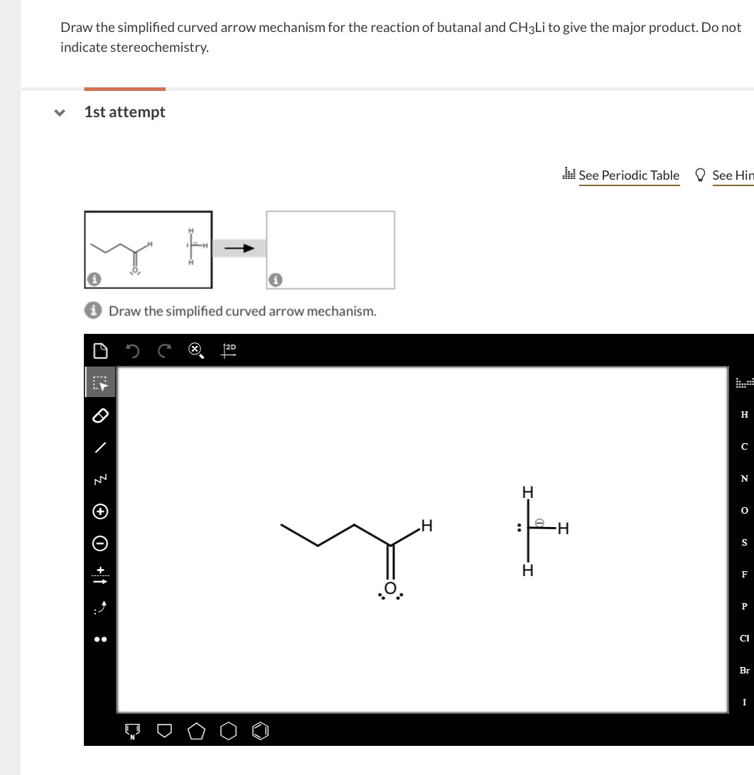Image resolution: width=754 pixels, height=775 pixels.
Task: Insert the cyclohexane ring template
Action: (x=228, y=731)
